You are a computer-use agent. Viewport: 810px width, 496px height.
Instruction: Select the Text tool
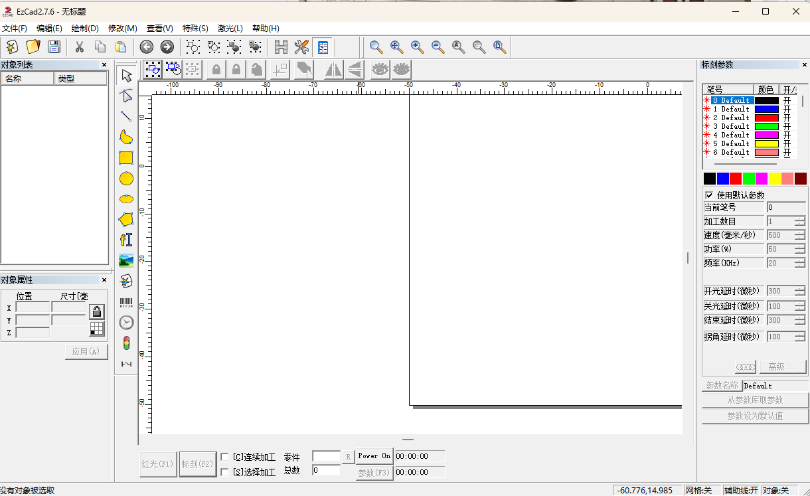(126, 240)
